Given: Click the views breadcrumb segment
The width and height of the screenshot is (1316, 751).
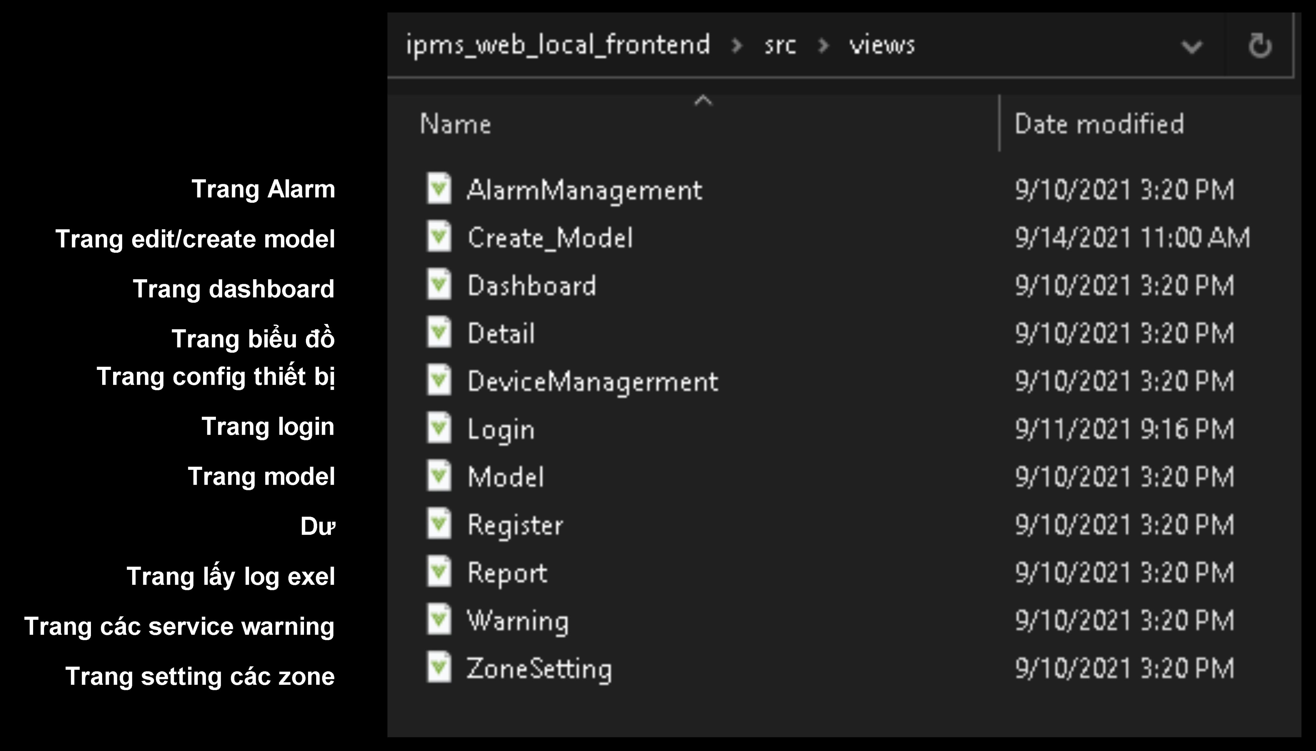Looking at the screenshot, I should click(882, 45).
